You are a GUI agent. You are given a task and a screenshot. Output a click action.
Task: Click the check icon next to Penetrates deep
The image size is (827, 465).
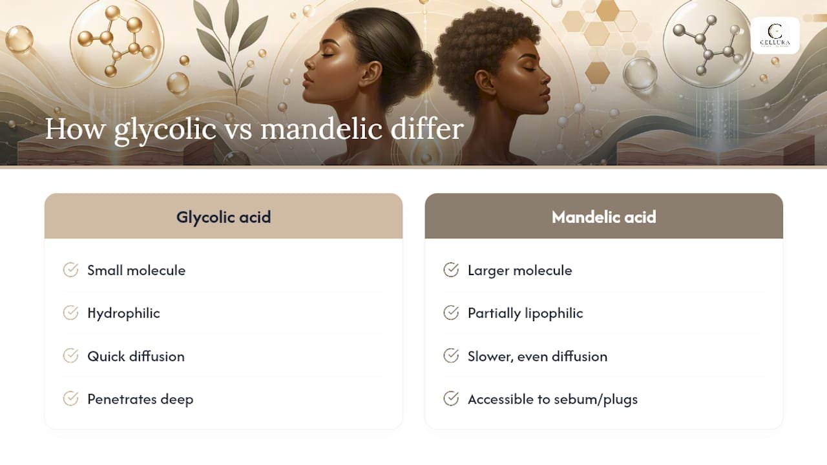[70, 398]
